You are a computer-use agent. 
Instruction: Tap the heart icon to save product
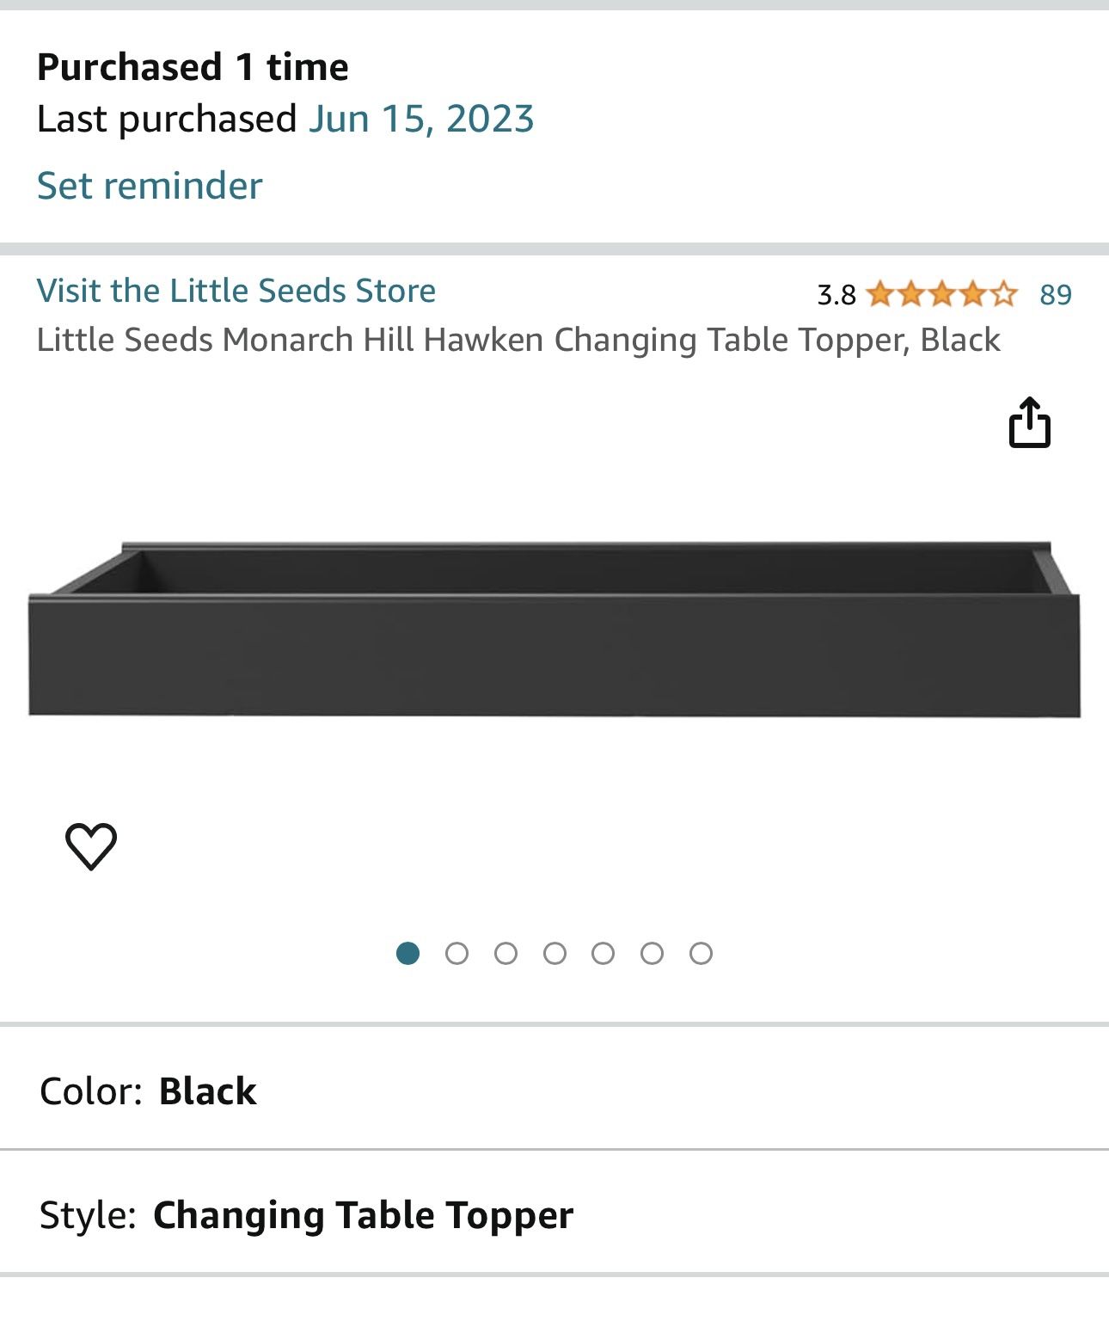[93, 845]
